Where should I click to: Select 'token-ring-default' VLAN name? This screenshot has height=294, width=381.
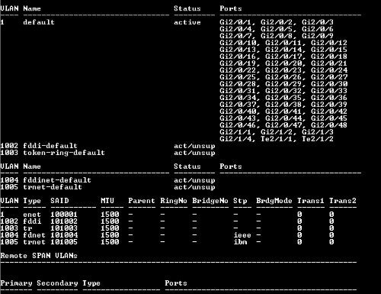(64, 153)
